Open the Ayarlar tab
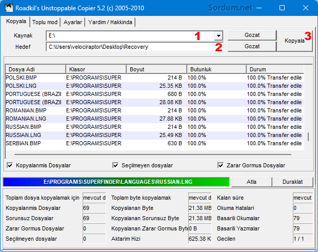Image resolution: width=318 pixels, height=252 pixels. coord(73,22)
